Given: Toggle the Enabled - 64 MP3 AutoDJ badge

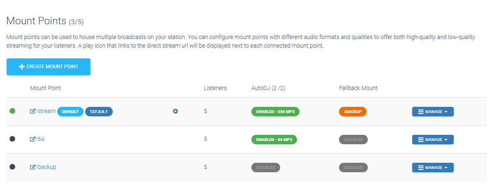Looking at the screenshot, I should (x=274, y=139).
